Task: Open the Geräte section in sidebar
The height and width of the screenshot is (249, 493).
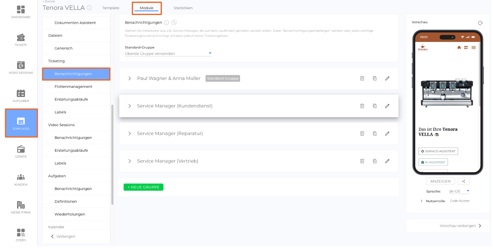Action: click(x=21, y=151)
